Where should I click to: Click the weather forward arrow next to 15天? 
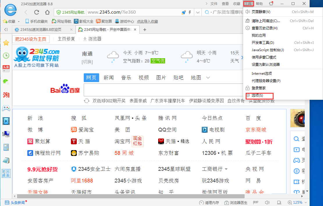(x=242, y=57)
